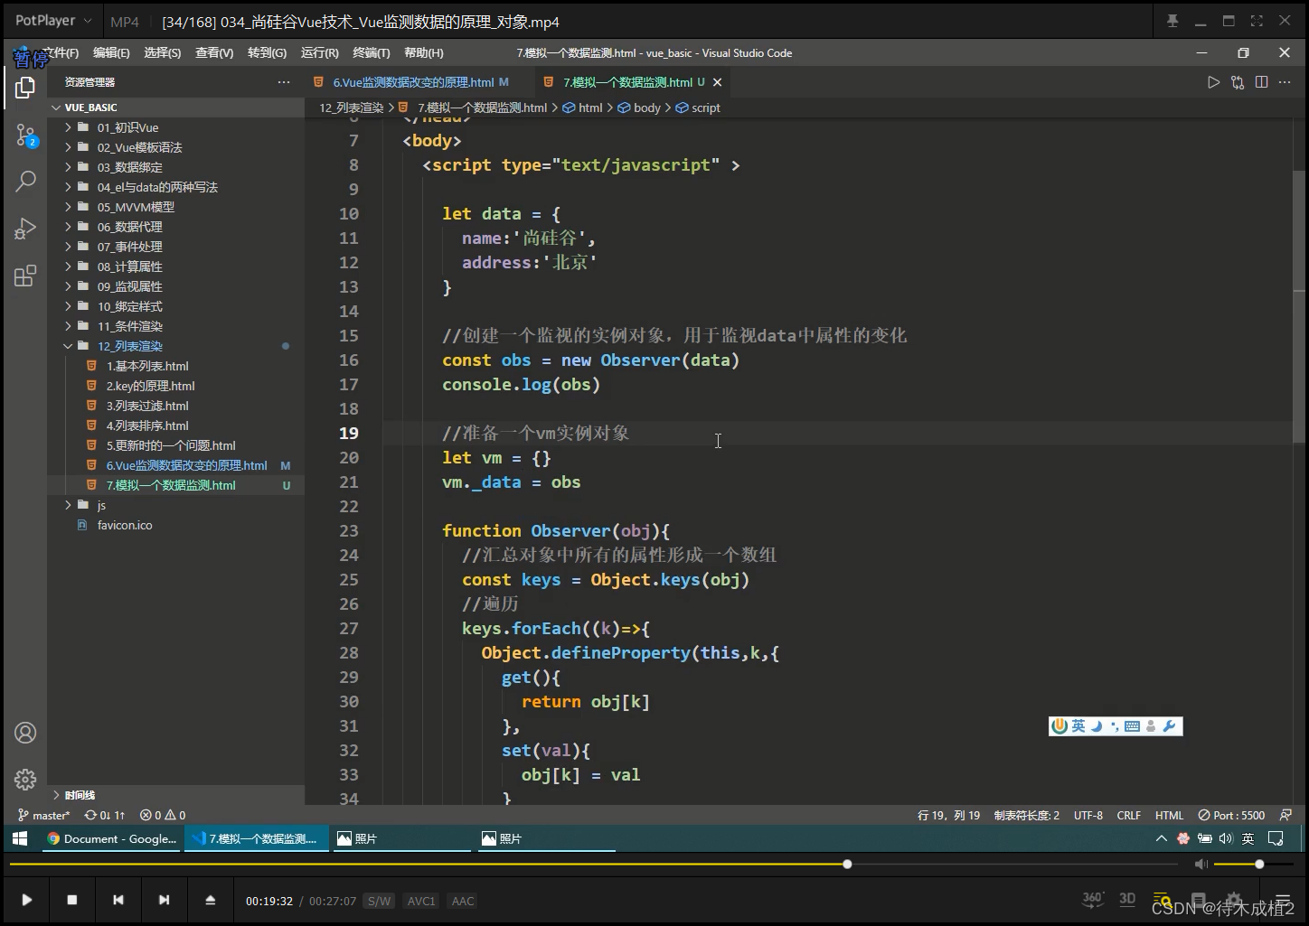Open the 查看(V) menu
1309x926 pixels.
(214, 53)
